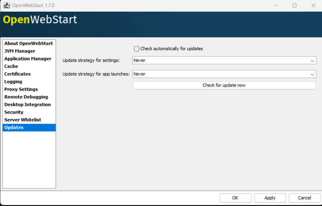The image size is (322, 206).
Task: Click the 'Update strategy for app launches:' label
Action: (x=96, y=74)
